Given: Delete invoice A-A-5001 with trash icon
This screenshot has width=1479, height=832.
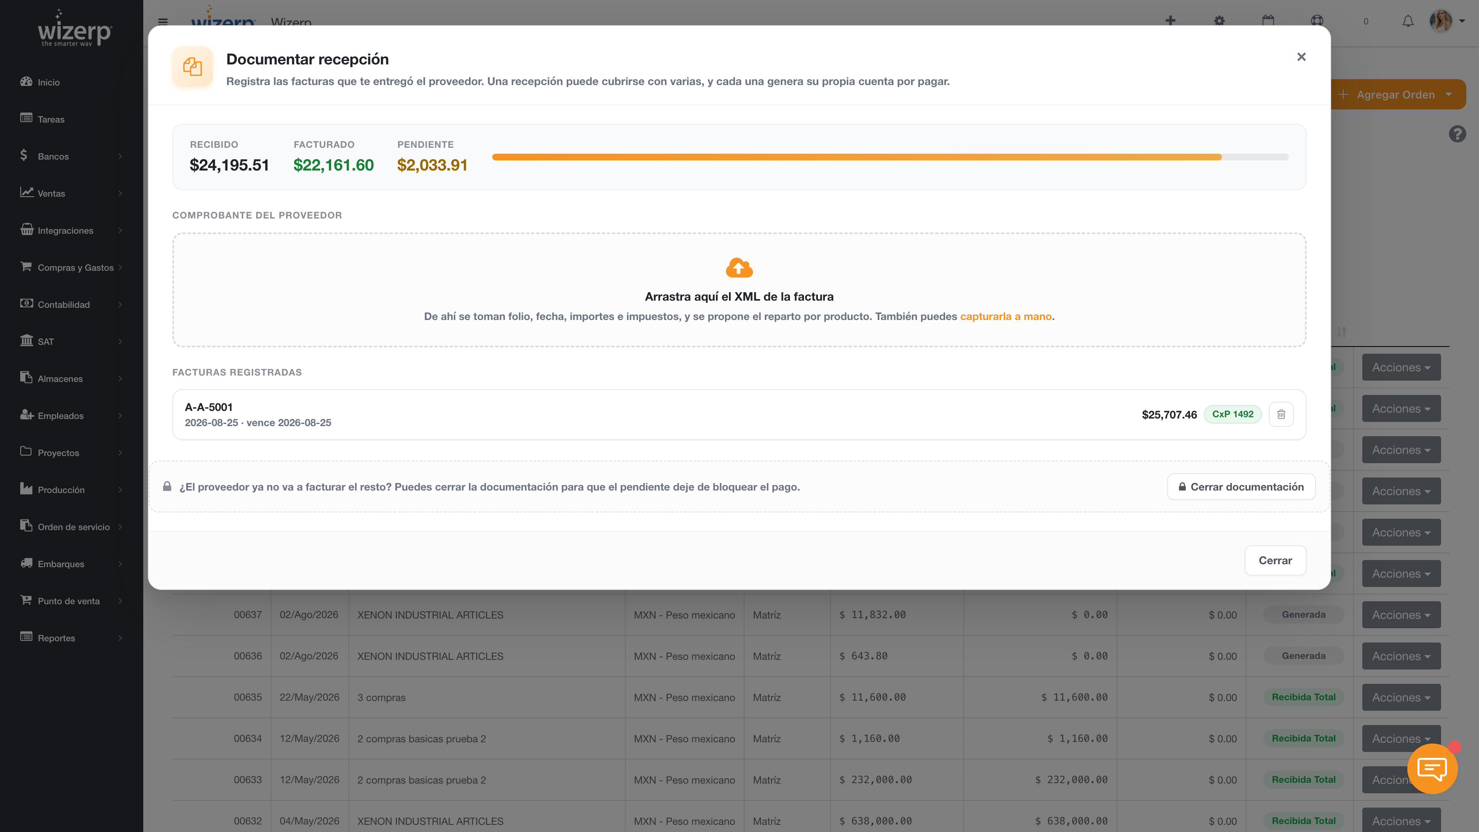Looking at the screenshot, I should coord(1281,414).
